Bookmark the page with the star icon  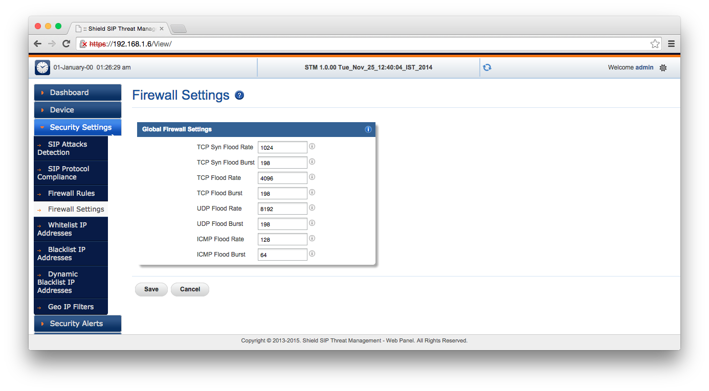(x=655, y=44)
